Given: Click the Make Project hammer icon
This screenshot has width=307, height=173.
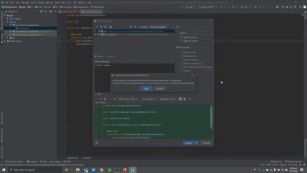Looking at the screenshot, I should 182,7.
